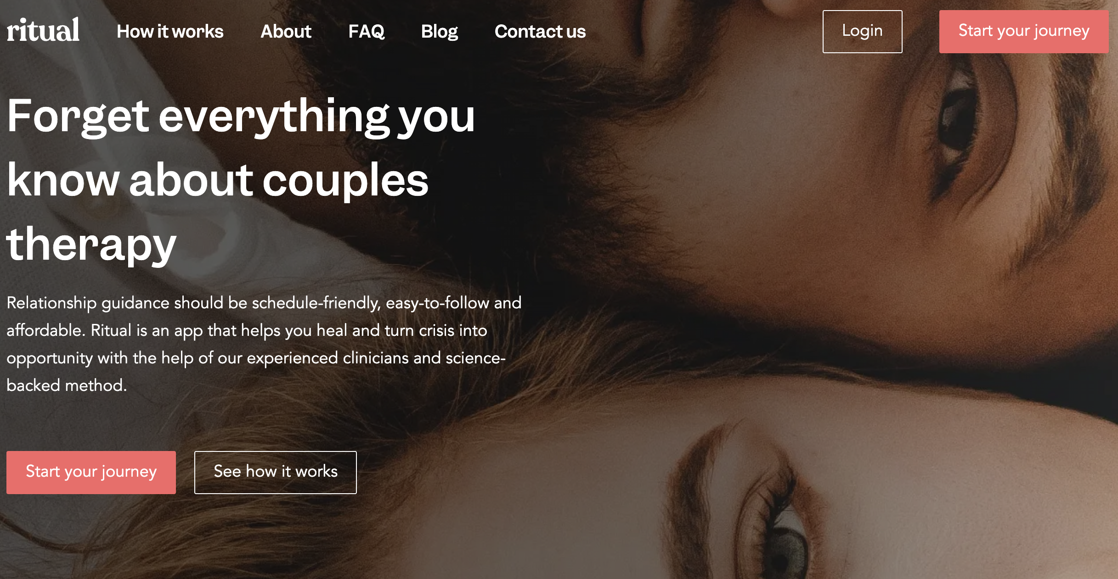
Task: Click Start your journey in header
Action: pyautogui.click(x=1023, y=32)
